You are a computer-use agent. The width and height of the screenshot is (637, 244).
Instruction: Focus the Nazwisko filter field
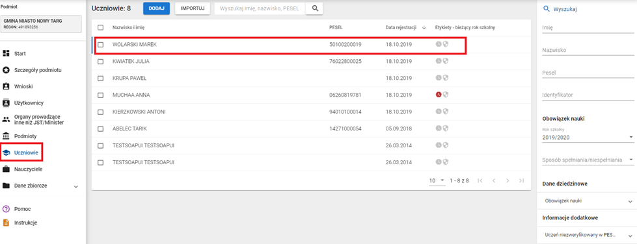coord(588,50)
